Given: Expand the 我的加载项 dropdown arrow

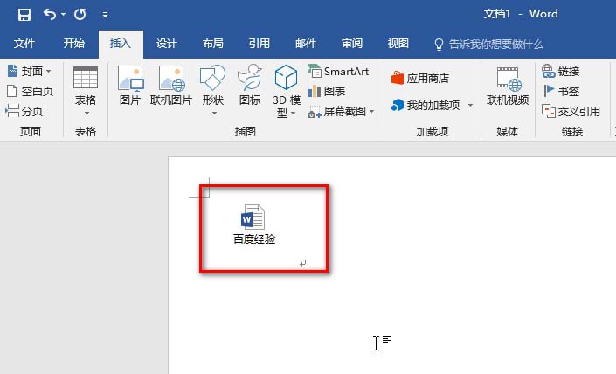Looking at the screenshot, I should (470, 105).
